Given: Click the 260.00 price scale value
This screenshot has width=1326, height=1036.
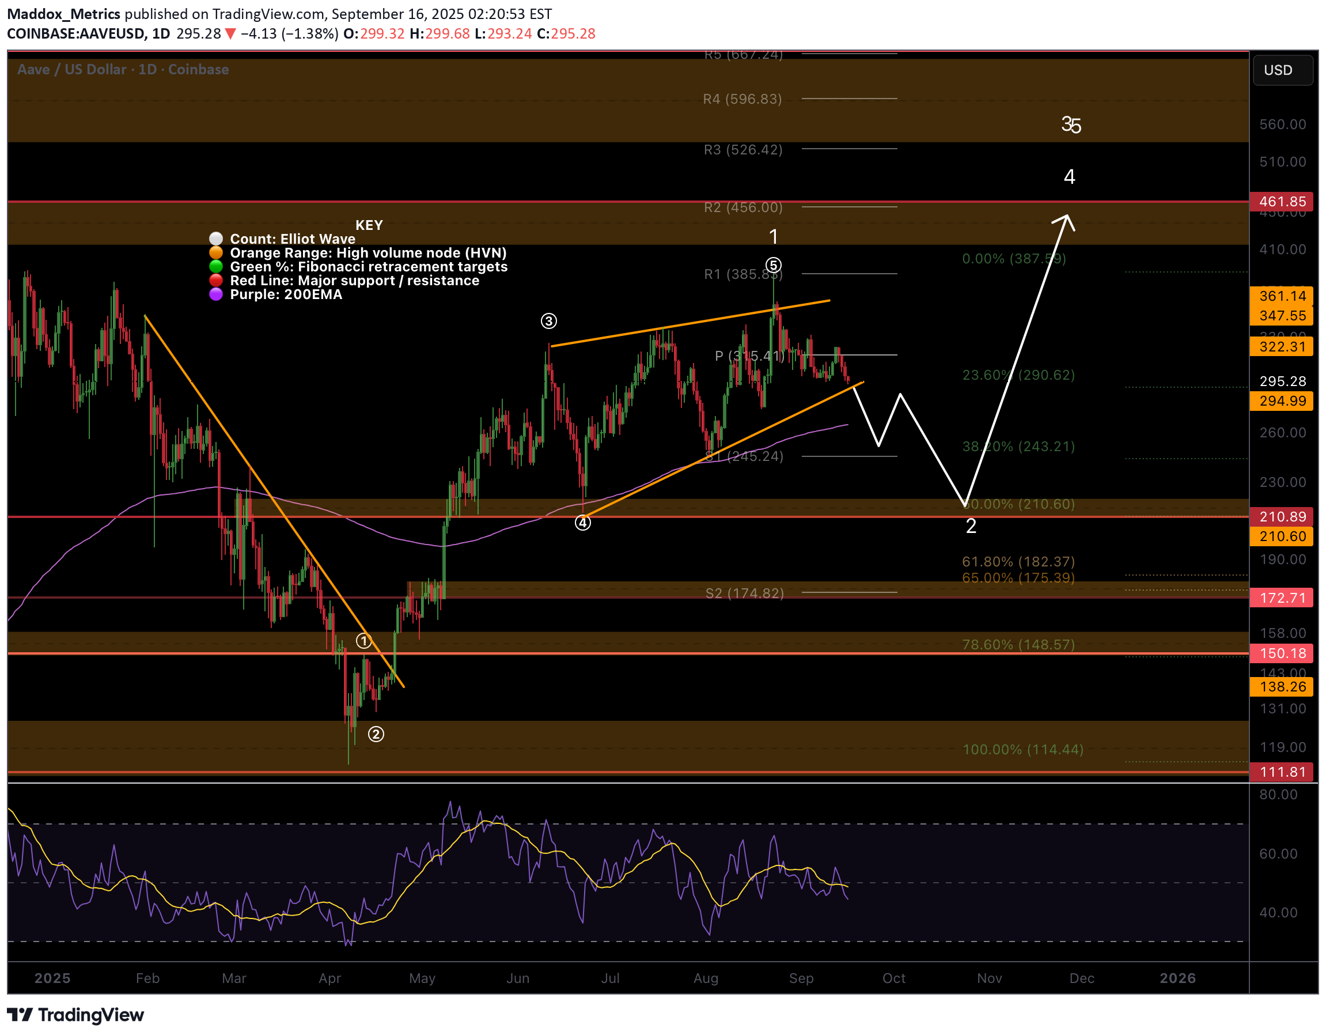Looking at the screenshot, I should [x=1282, y=432].
